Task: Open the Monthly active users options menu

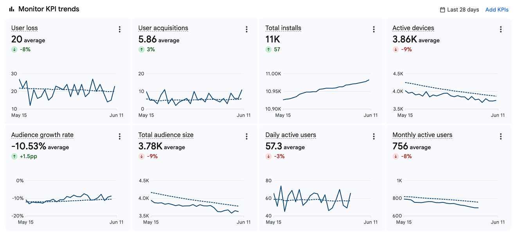Action: (x=501, y=136)
